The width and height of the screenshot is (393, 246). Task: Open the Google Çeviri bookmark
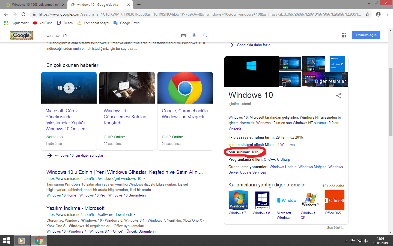tap(126, 23)
